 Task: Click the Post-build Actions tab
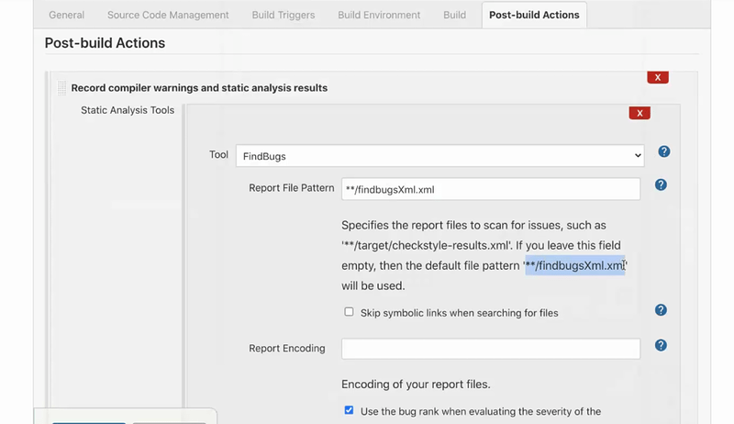click(534, 15)
